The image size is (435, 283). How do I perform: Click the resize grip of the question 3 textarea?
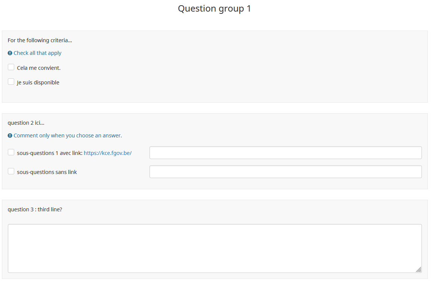pos(419,270)
